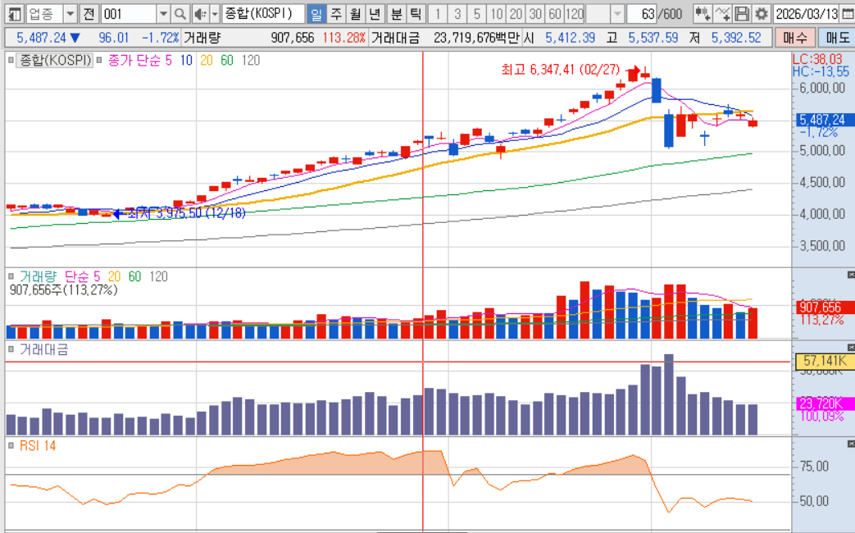Click 907,656주(113.27%) volume text
This screenshot has height=533, width=855.
click(63, 289)
